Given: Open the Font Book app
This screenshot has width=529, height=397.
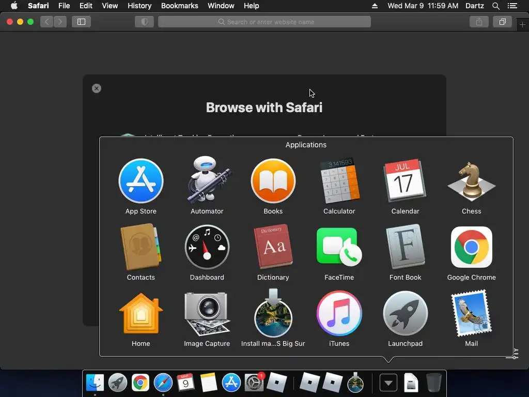Looking at the screenshot, I should [405, 247].
